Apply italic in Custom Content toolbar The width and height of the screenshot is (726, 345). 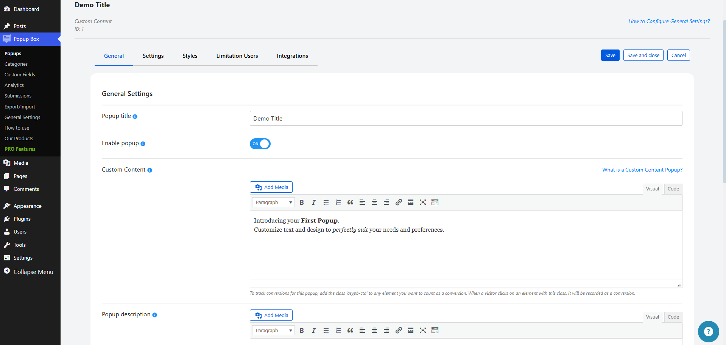pos(313,203)
